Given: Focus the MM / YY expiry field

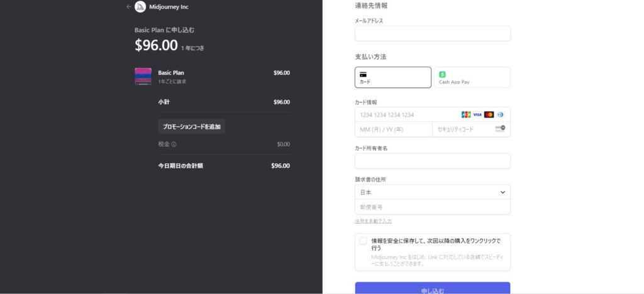Looking at the screenshot, I should [394, 129].
